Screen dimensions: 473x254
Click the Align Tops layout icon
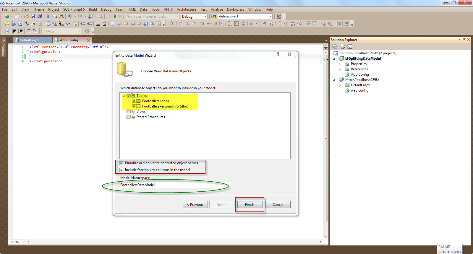pos(202,24)
